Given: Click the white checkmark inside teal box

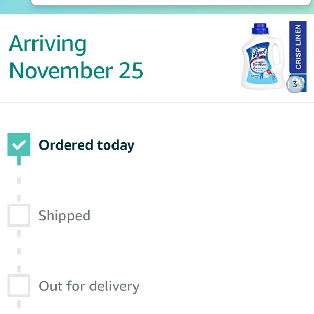Looking at the screenshot, I should pyautogui.click(x=19, y=145).
